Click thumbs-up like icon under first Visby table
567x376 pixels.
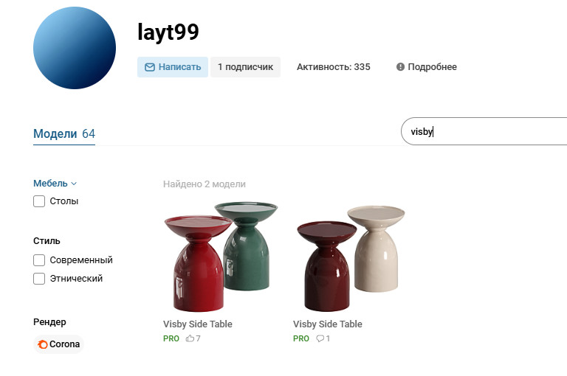tap(190, 338)
